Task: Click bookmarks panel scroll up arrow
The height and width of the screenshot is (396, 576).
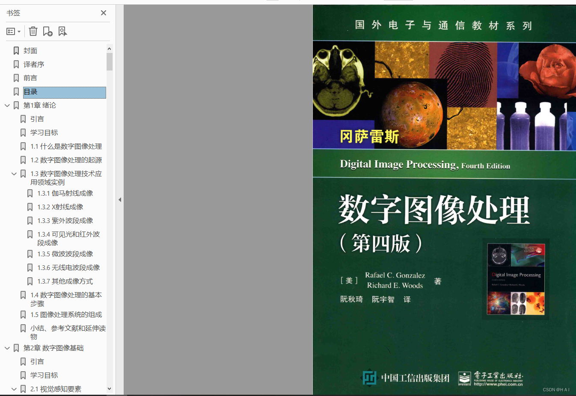Action: (110, 49)
